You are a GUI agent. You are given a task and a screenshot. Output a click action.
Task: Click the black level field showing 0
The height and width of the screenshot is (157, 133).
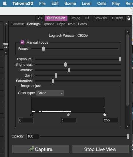click(26, 120)
